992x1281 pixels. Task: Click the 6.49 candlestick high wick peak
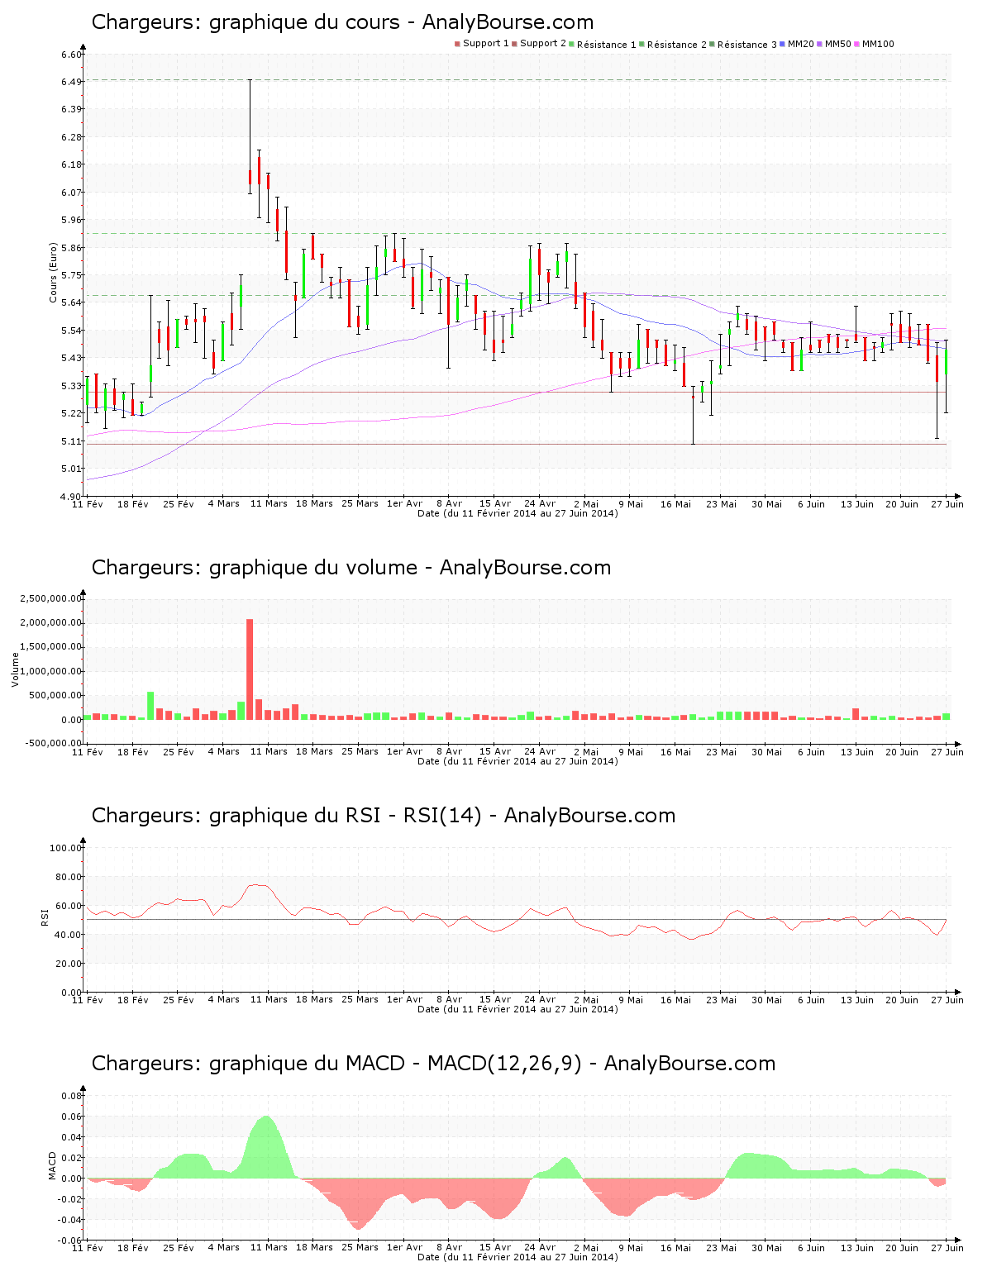(x=250, y=81)
